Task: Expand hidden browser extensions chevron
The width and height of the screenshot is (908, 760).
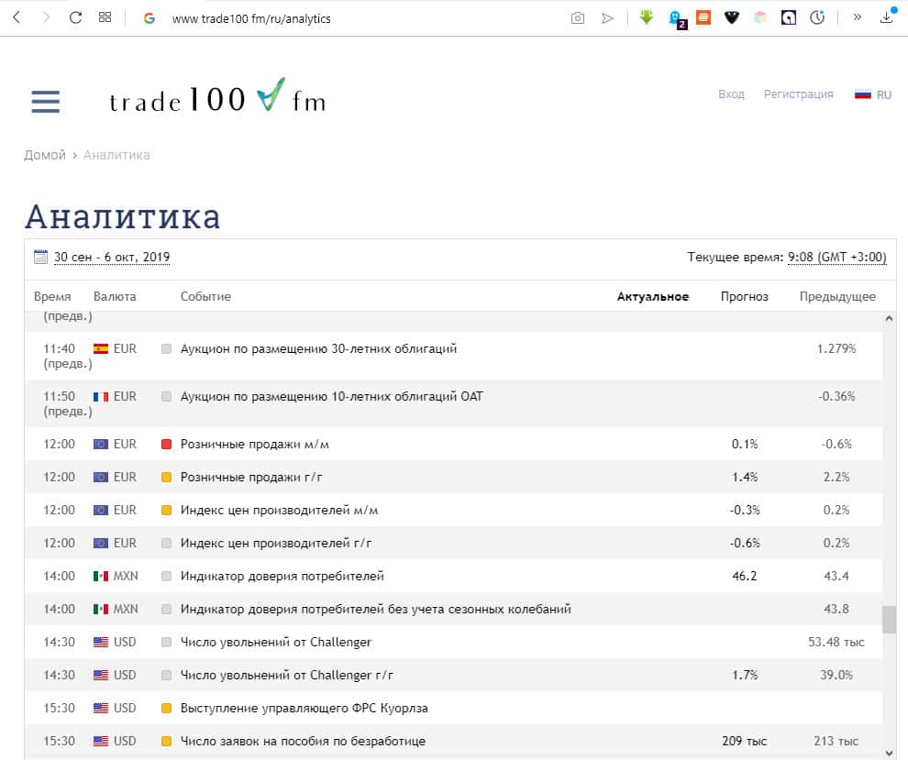Action: (x=857, y=17)
